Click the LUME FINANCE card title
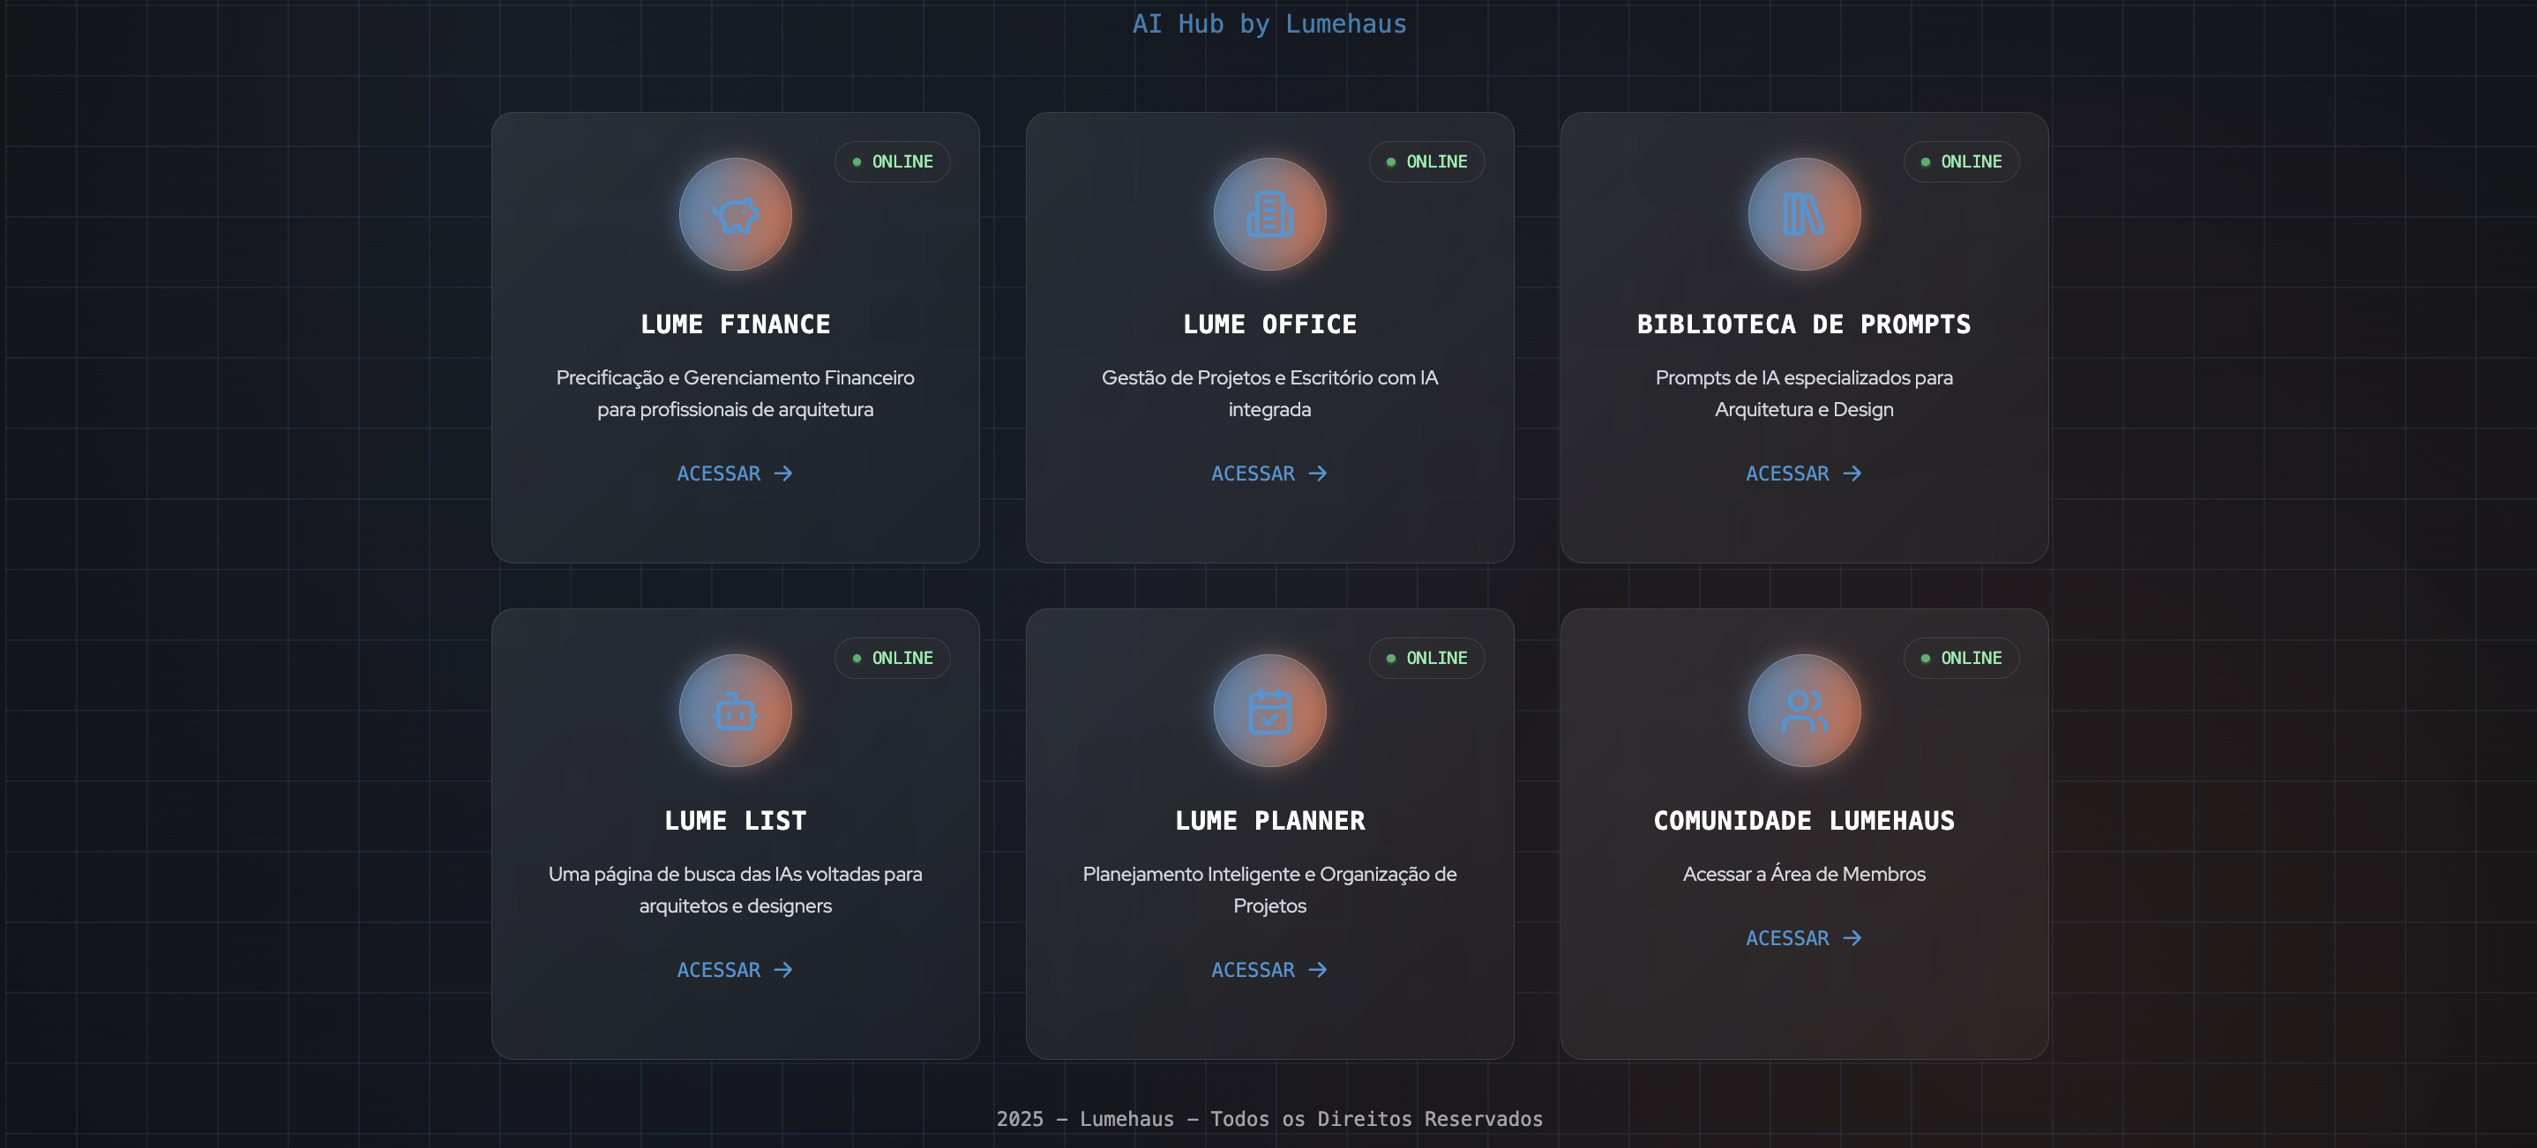 tap(735, 324)
